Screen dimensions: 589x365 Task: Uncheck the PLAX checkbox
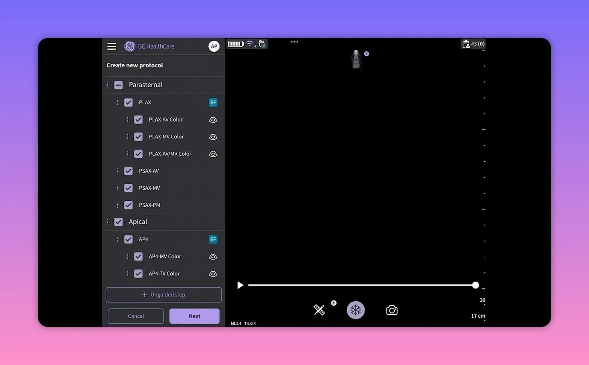[128, 103]
